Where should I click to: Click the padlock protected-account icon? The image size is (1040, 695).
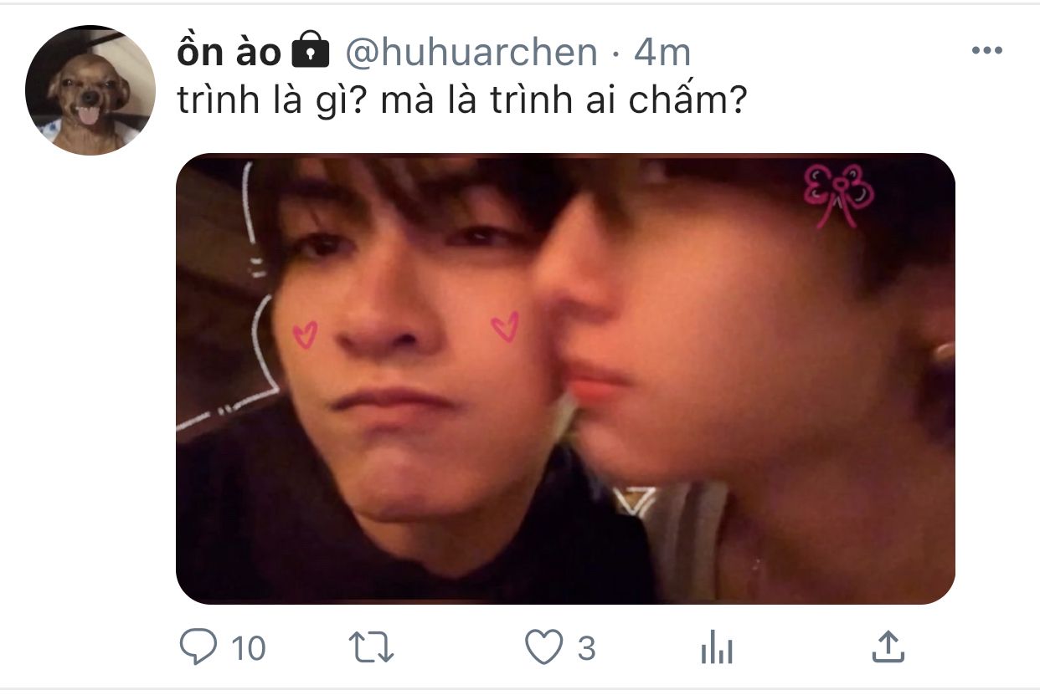pos(310,51)
